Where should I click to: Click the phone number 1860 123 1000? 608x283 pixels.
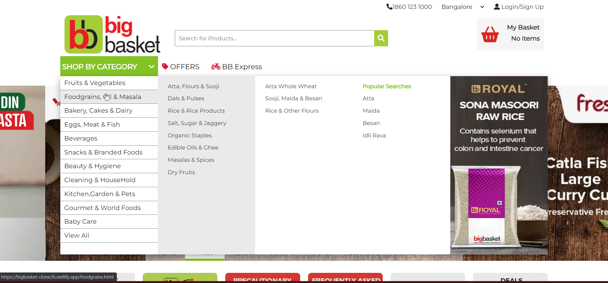click(412, 7)
